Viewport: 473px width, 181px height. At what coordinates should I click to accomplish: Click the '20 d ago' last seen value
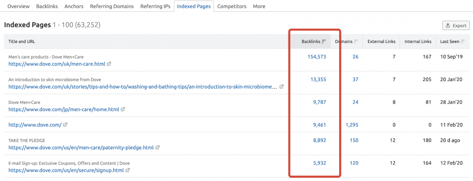[450, 140]
